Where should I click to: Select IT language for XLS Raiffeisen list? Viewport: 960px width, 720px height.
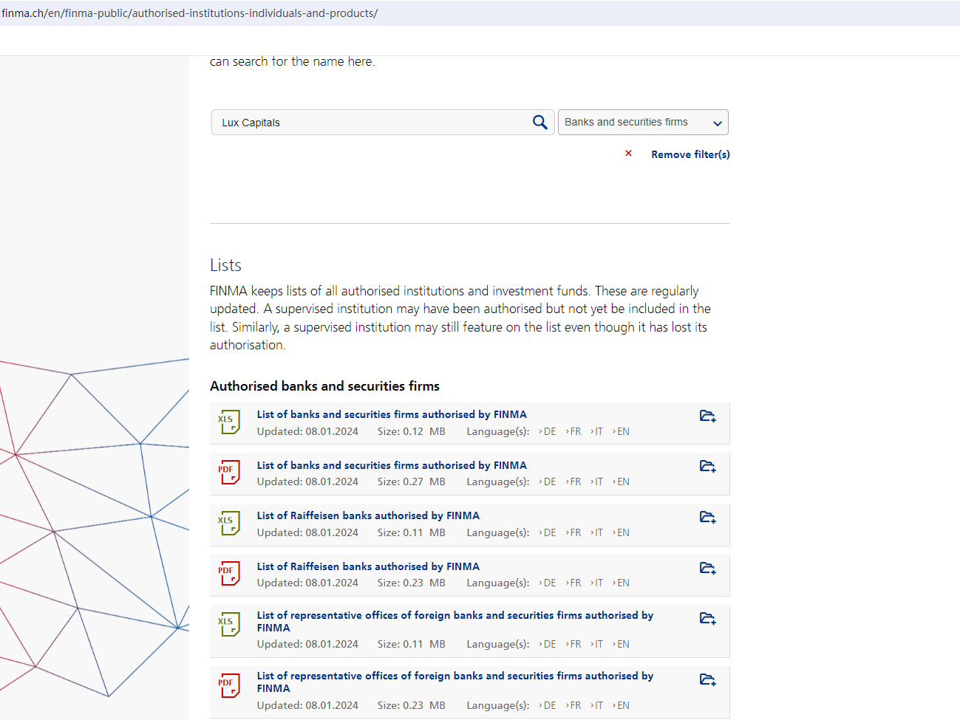tap(599, 533)
